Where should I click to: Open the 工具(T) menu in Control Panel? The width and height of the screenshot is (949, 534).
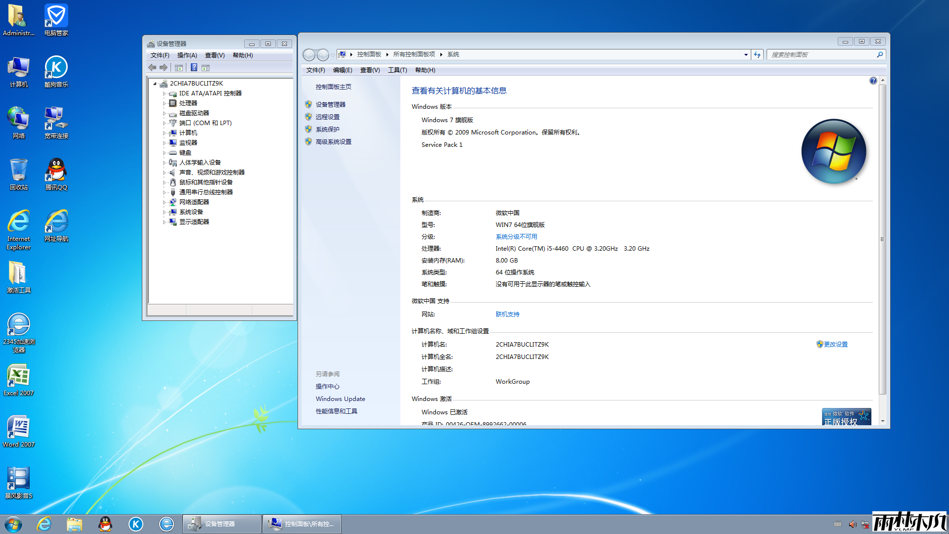point(397,70)
